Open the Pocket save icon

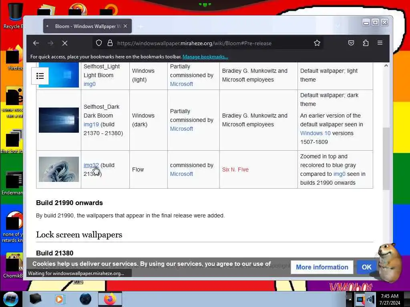(x=351, y=43)
